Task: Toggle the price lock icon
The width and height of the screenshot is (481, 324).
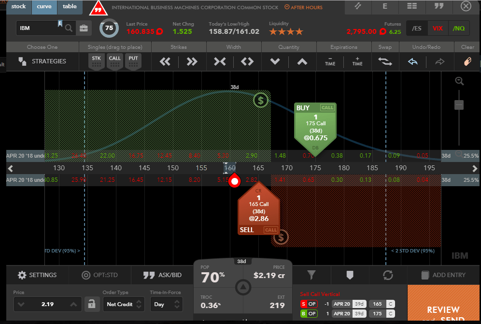Action: coord(90,304)
